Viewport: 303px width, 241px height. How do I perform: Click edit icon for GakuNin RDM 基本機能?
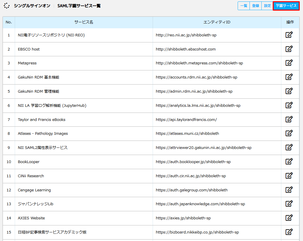[x=289, y=77]
